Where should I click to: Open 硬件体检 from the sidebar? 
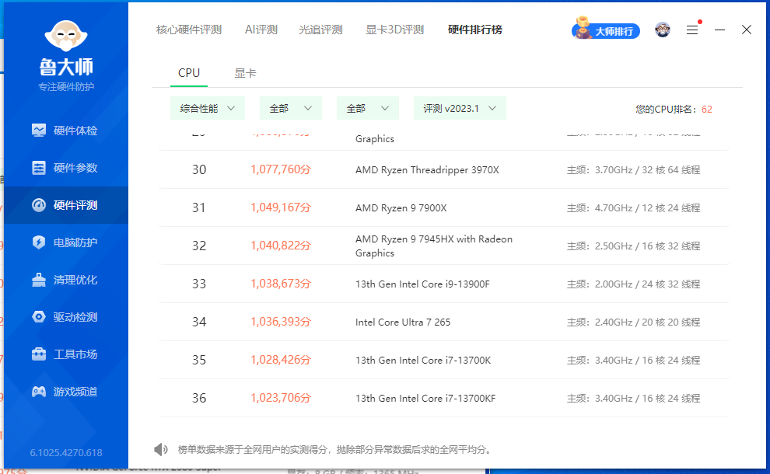click(x=66, y=131)
